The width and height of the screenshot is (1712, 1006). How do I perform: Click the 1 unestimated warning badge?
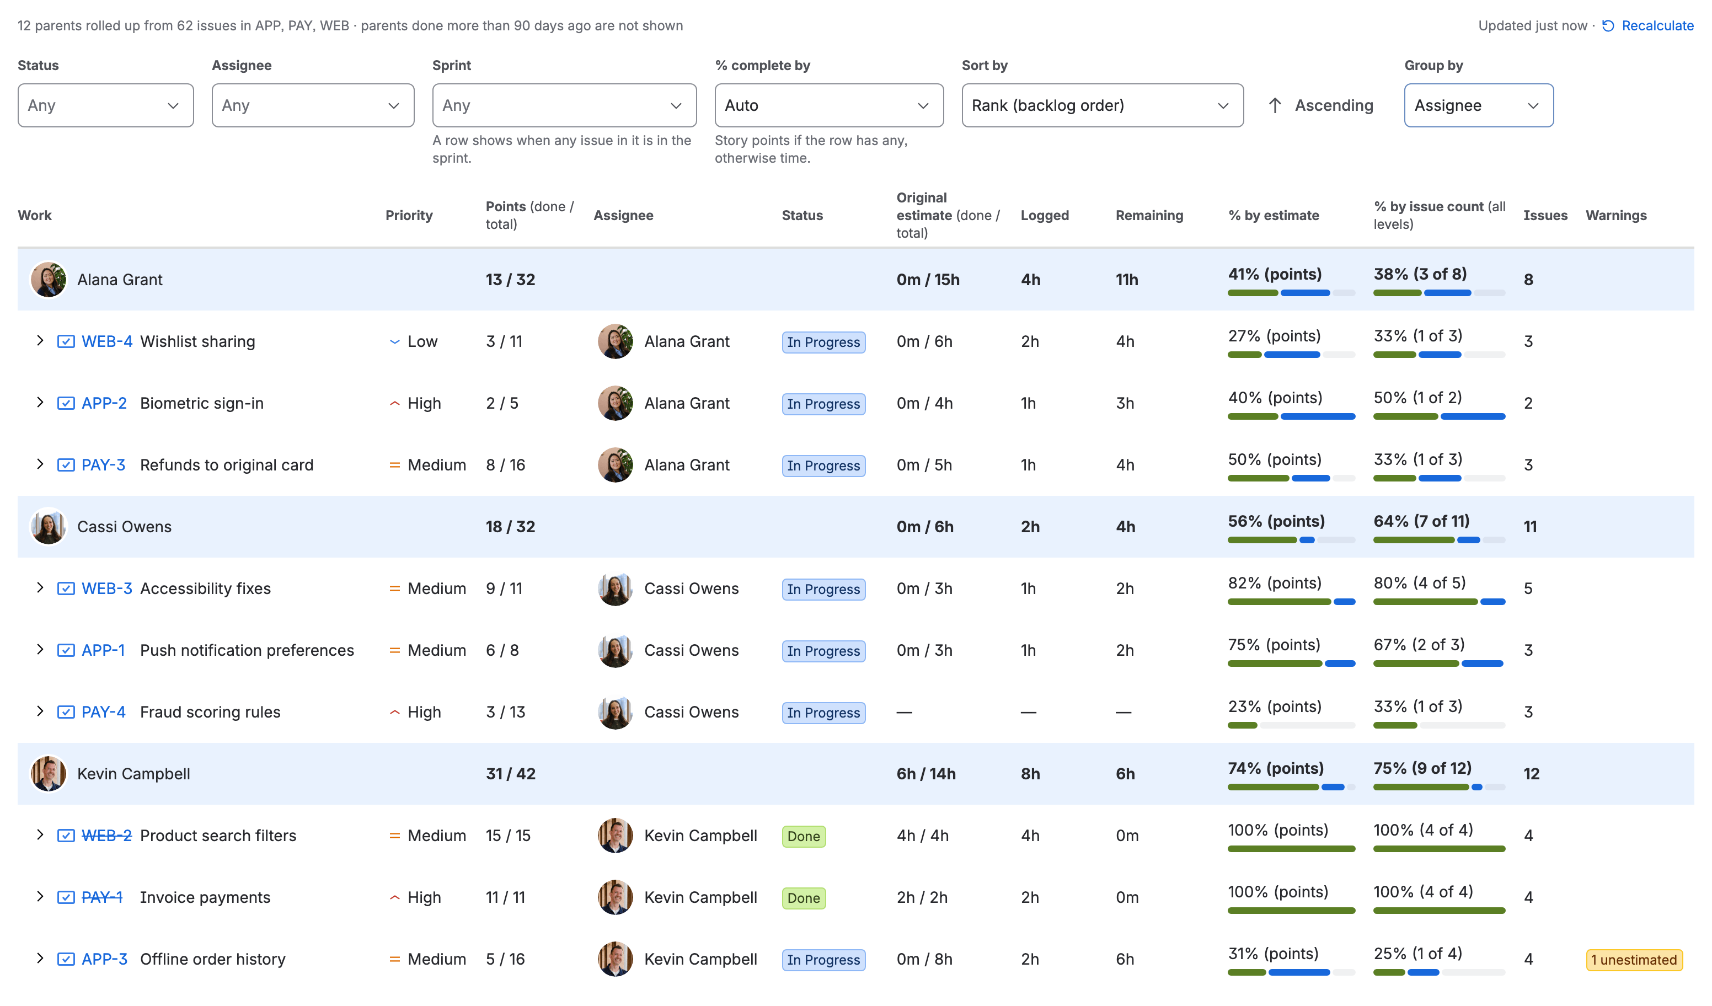[x=1634, y=959]
